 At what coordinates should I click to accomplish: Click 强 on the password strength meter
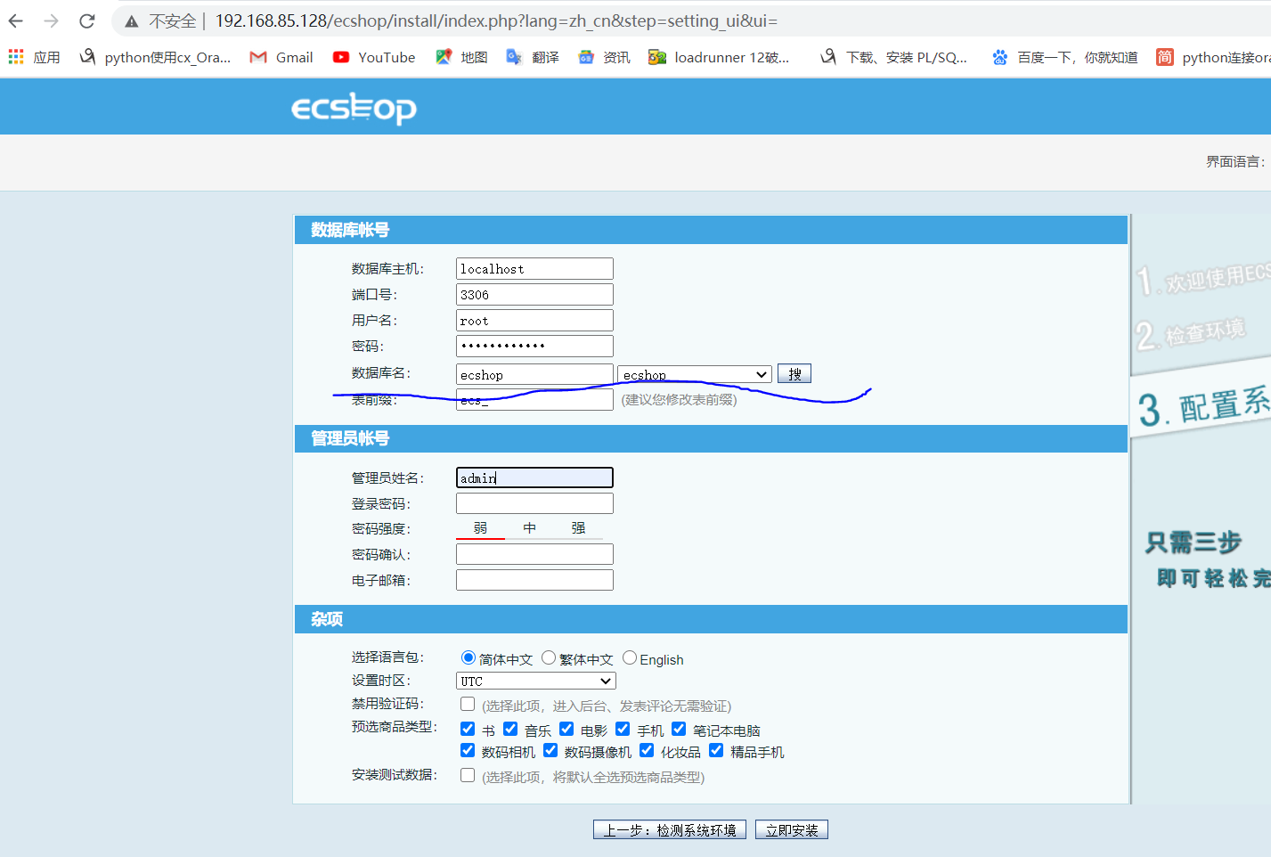click(x=577, y=527)
